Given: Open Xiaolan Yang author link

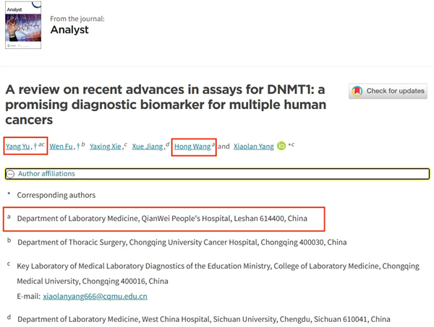Looking at the screenshot, I should (x=254, y=147).
